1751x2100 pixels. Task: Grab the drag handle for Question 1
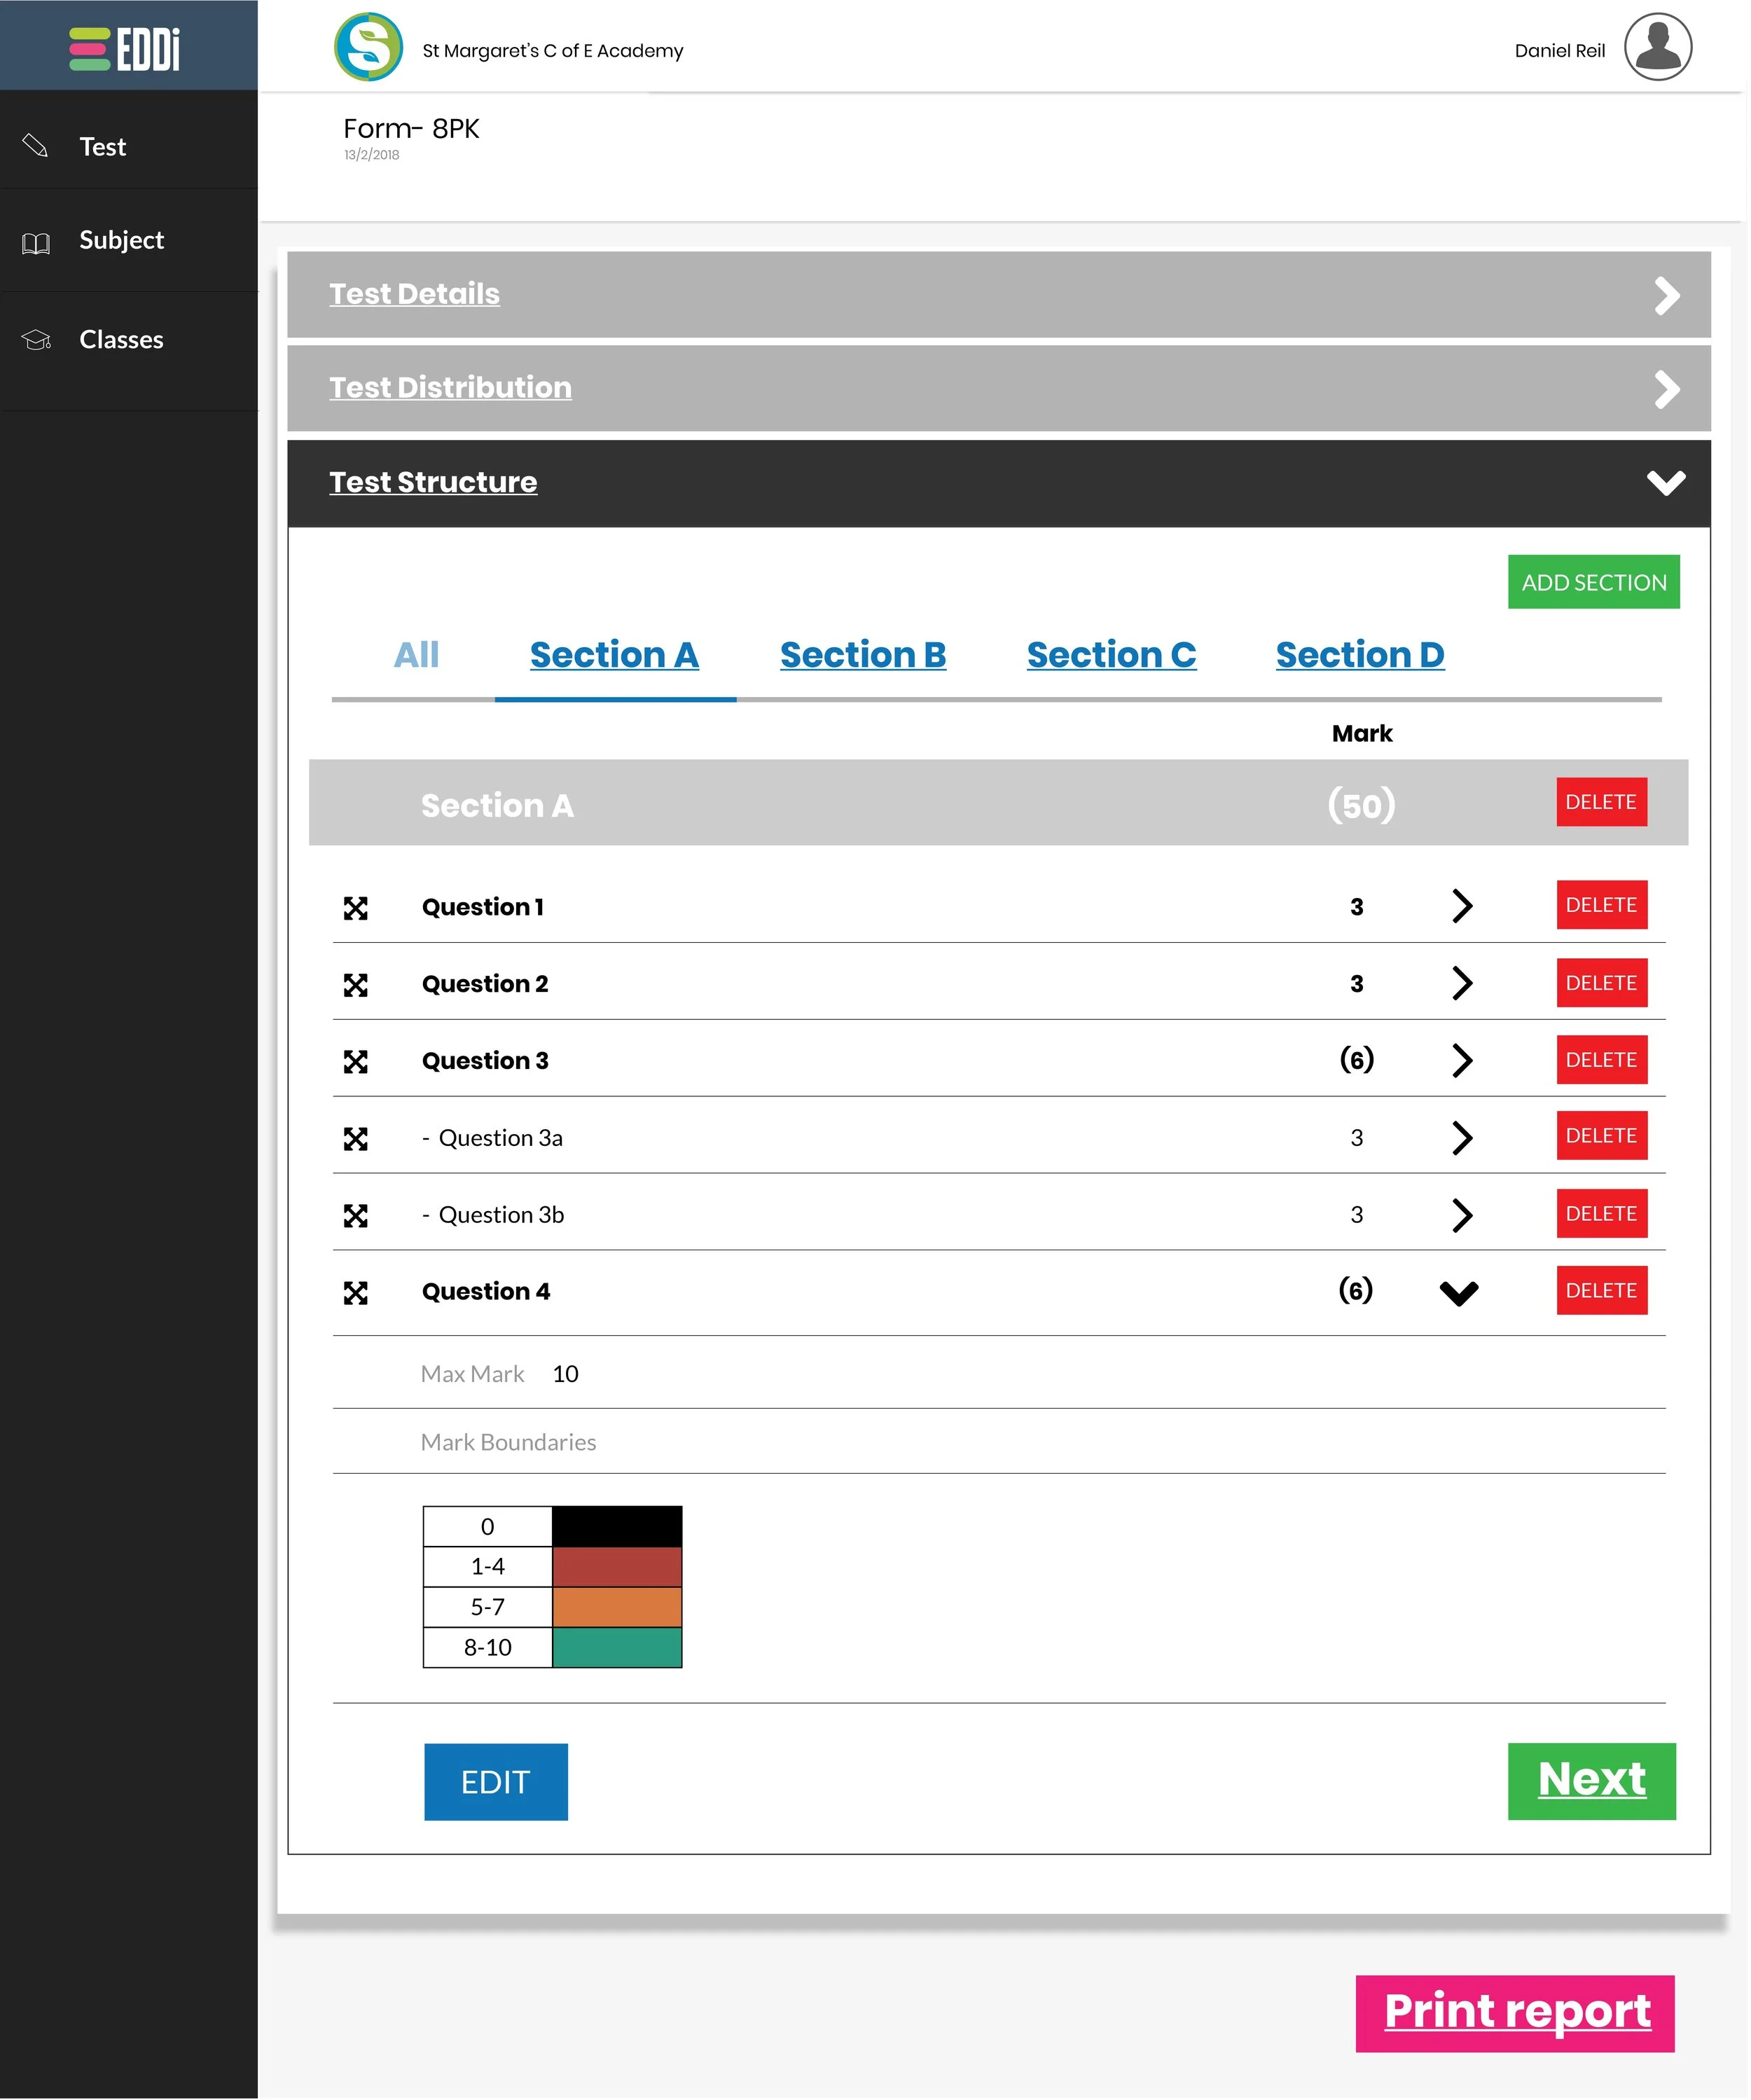click(356, 908)
